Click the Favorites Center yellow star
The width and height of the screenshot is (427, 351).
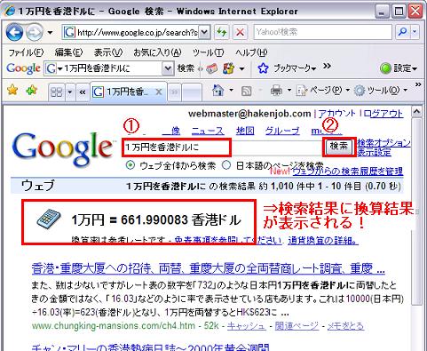[12, 90]
